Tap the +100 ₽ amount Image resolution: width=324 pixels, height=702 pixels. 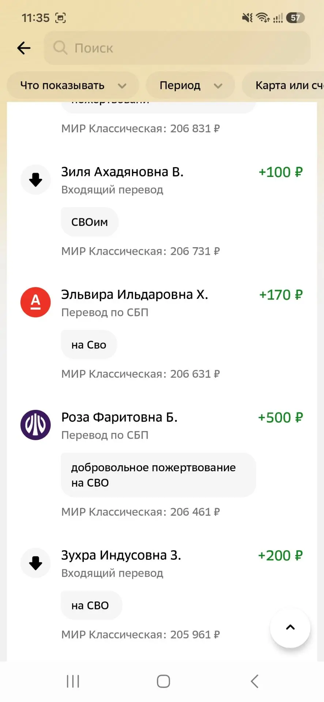(x=281, y=172)
